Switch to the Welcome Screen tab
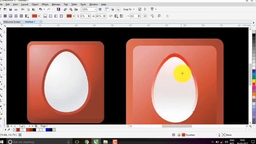The width and height of the screenshot is (256, 144). 12,22
